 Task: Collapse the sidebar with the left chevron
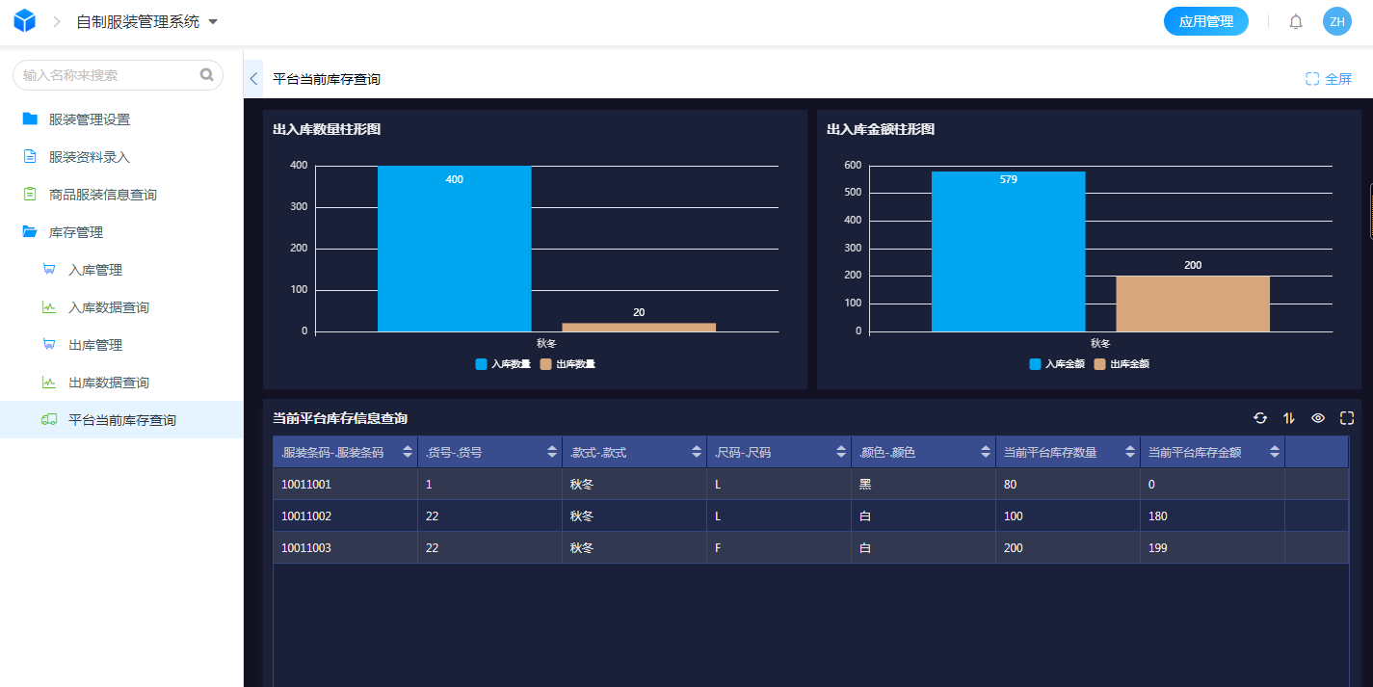point(253,79)
